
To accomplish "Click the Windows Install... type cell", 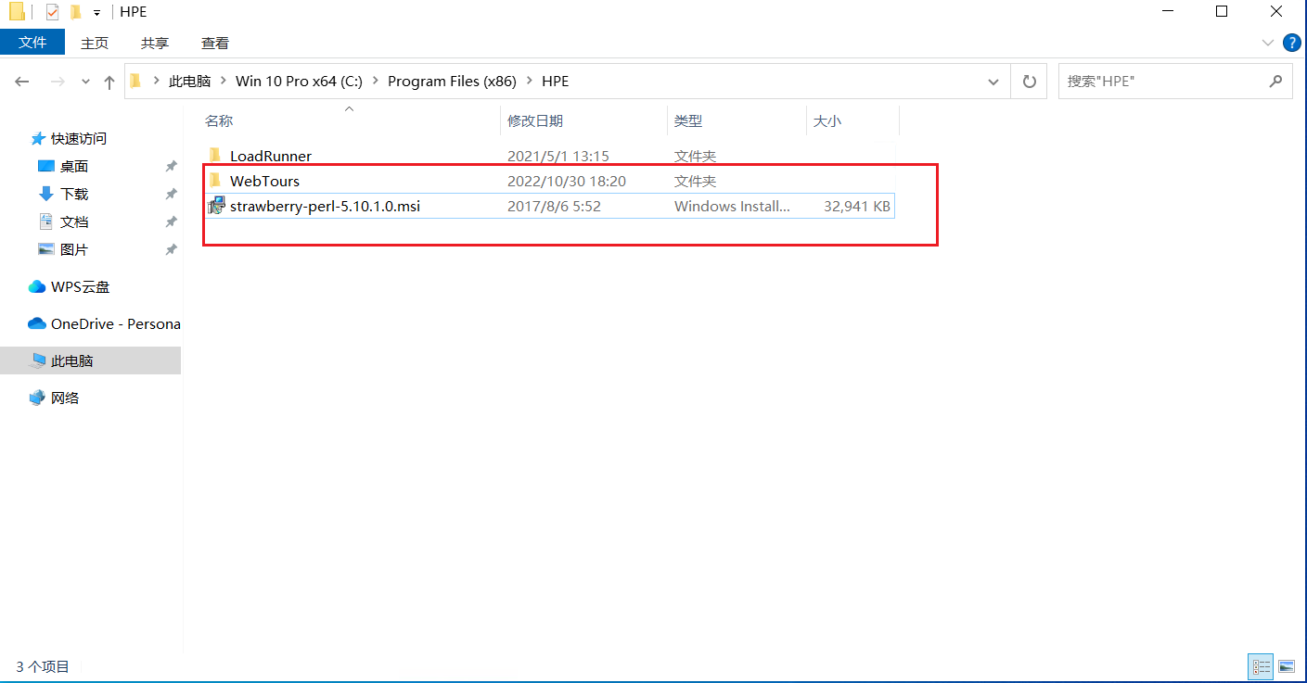I will point(732,206).
